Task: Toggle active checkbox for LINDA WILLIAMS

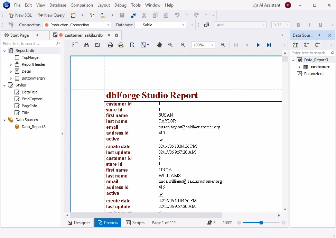Action: pyautogui.click(x=161, y=194)
